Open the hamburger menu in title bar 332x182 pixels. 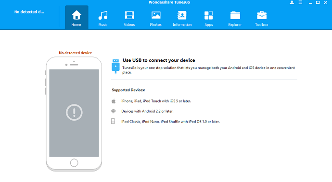tap(300, 2)
